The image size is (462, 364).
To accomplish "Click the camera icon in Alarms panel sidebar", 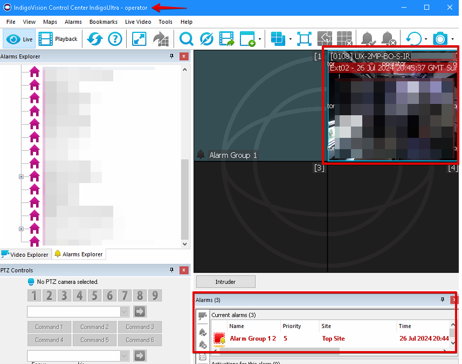I will (202, 316).
